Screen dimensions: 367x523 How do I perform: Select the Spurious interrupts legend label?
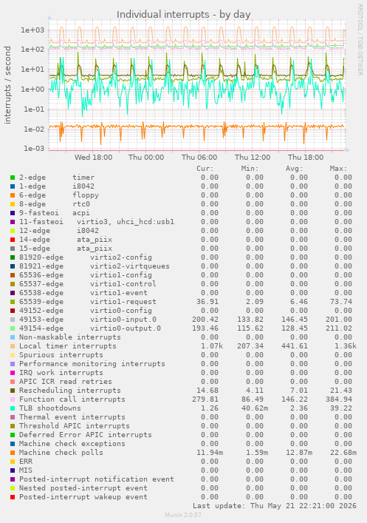(x=61, y=355)
